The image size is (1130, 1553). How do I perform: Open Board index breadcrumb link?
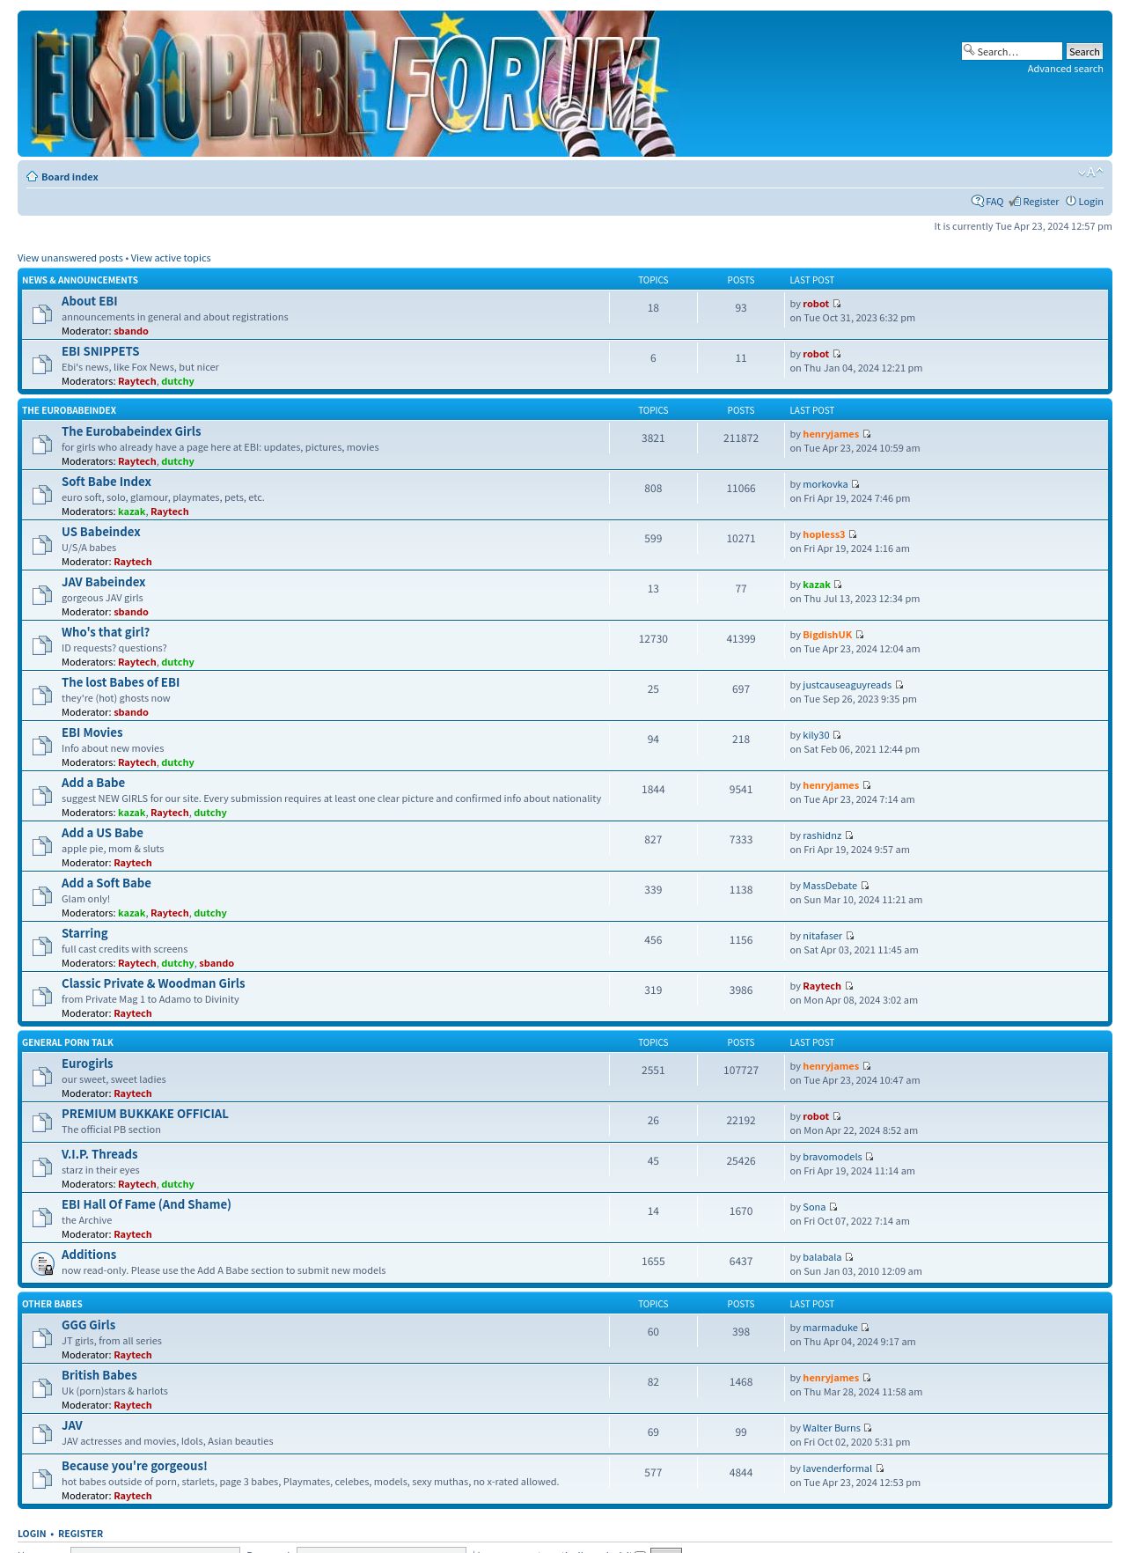point(70,177)
